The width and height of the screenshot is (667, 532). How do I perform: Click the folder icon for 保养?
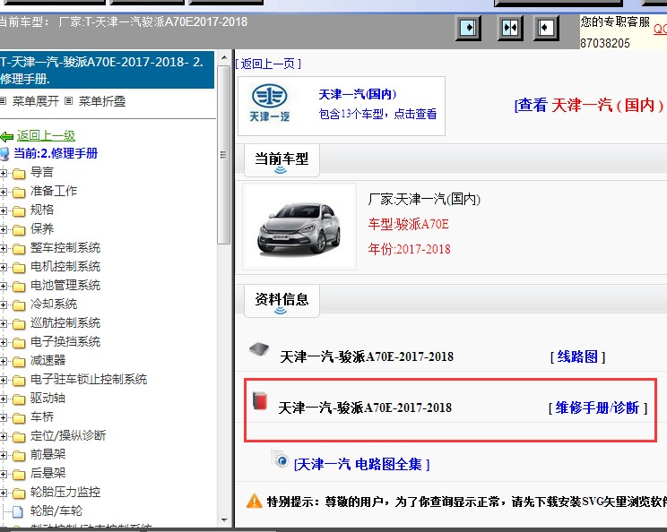click(19, 230)
